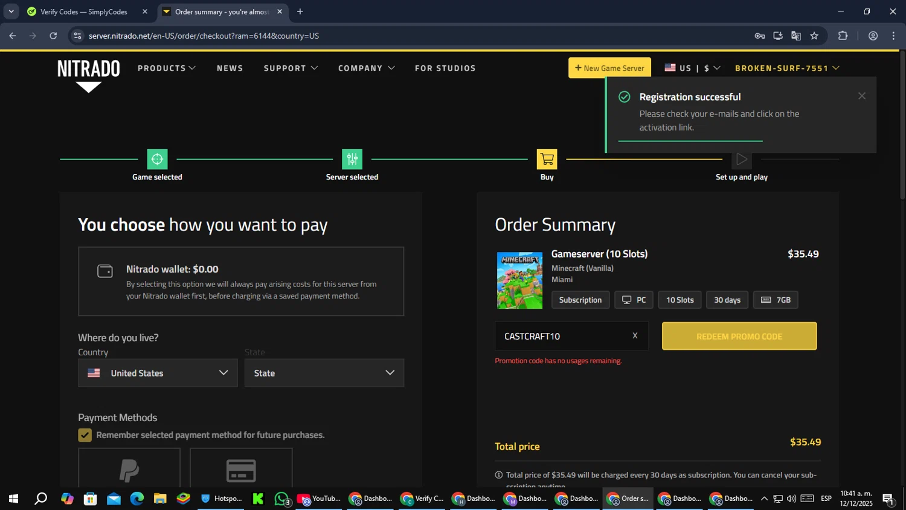Click the Buy cart step icon
Screen dimensions: 906x510
tap(547, 159)
